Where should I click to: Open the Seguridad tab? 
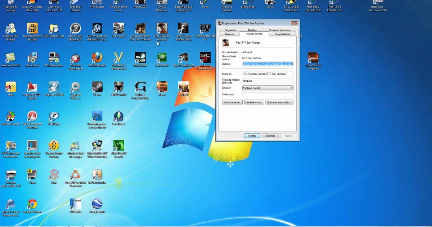230,30
